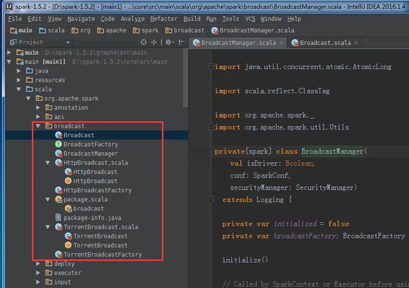Expand the api package
Viewport: 409px width, 288px height.
[38, 116]
